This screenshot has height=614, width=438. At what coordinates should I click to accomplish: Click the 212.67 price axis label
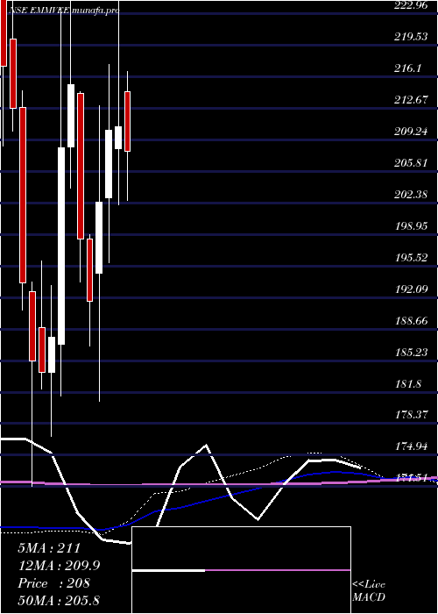411,100
